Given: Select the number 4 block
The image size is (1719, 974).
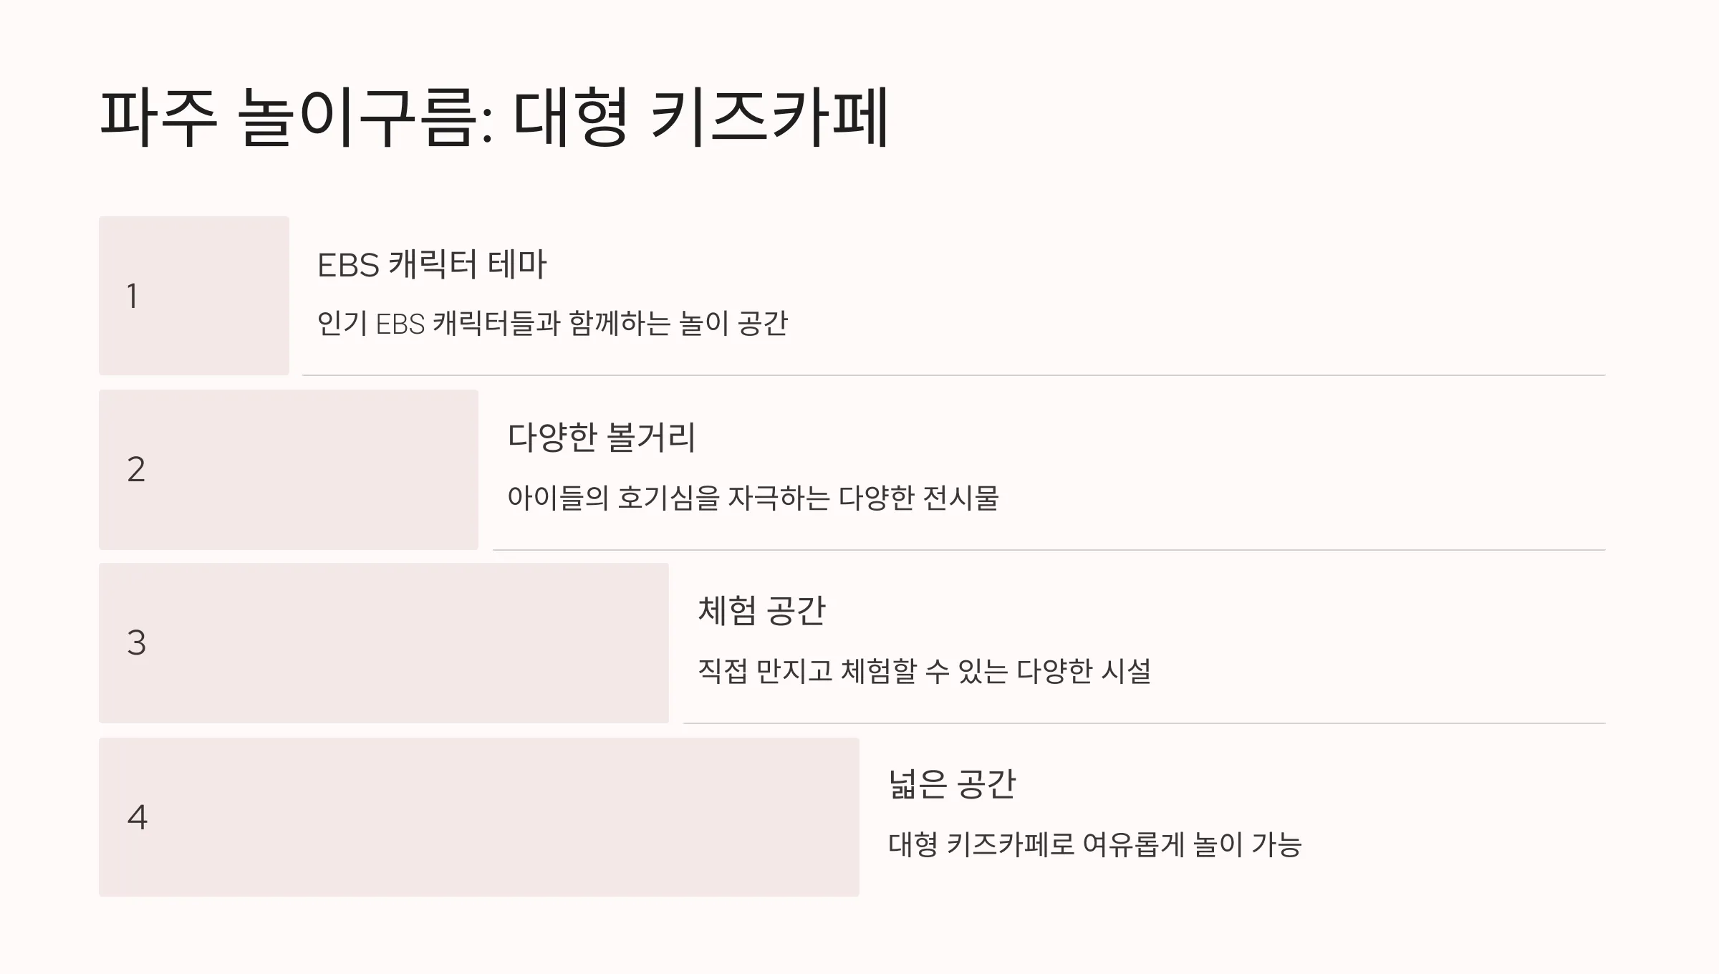Looking at the screenshot, I should [x=479, y=817].
